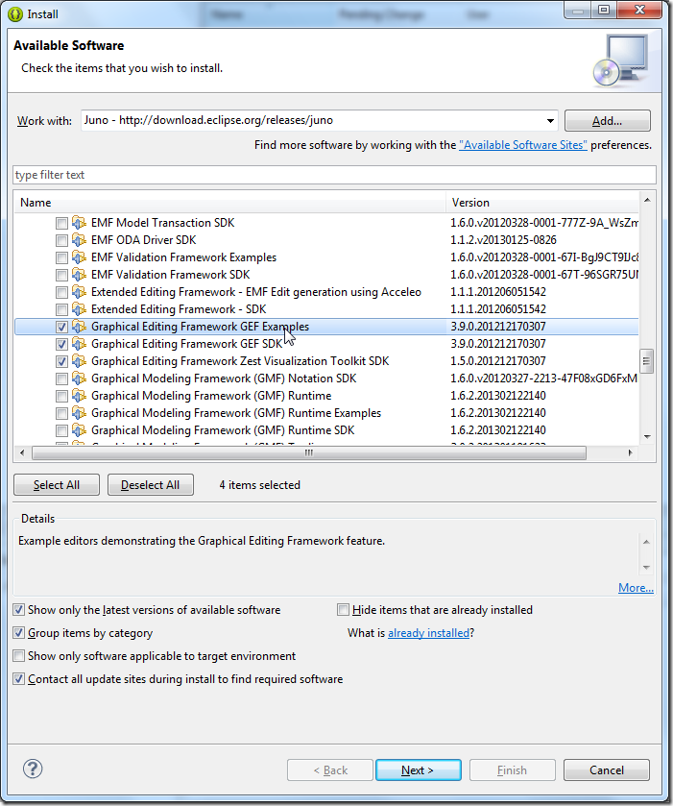
Task: Click Deselect All button
Action: (151, 485)
